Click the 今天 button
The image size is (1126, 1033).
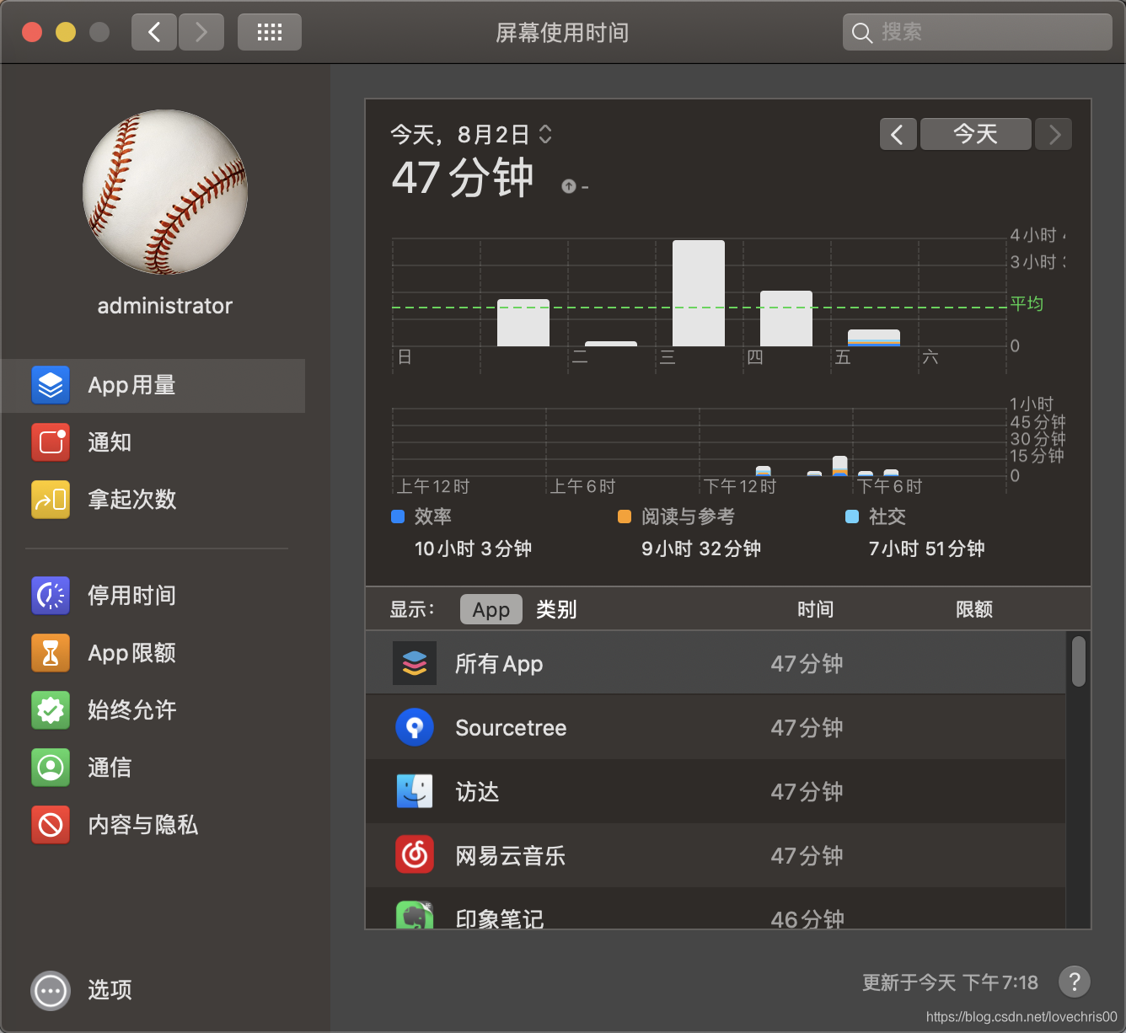pyautogui.click(x=976, y=134)
